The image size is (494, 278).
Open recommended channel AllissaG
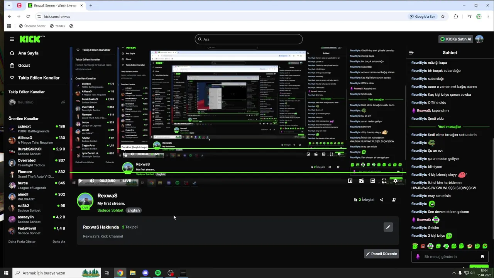tap(37, 140)
